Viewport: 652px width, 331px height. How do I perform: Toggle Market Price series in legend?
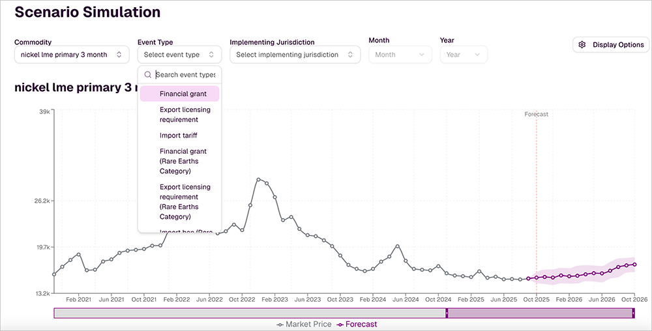click(x=304, y=324)
